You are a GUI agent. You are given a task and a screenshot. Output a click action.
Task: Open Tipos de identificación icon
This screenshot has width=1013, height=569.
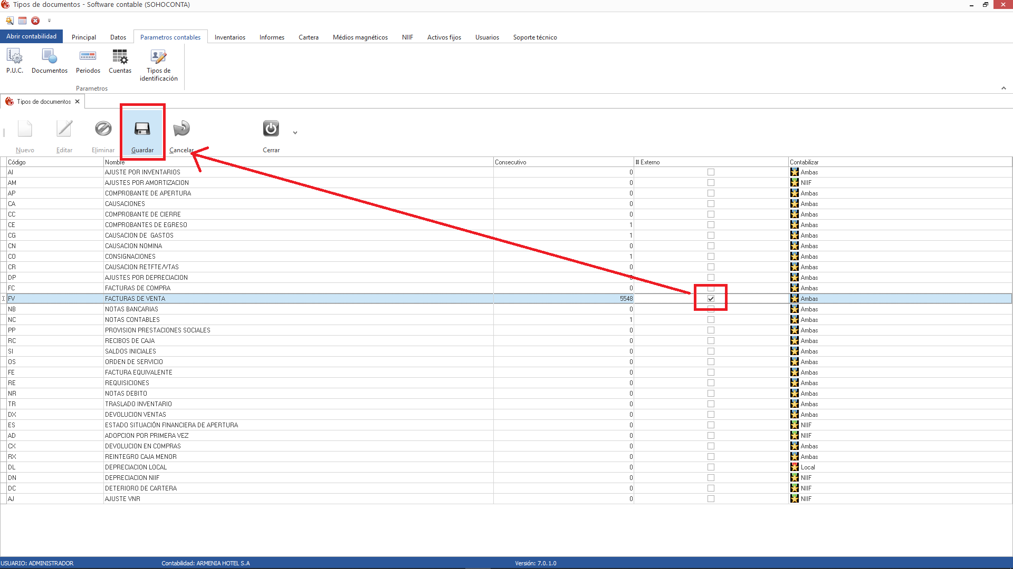click(158, 65)
